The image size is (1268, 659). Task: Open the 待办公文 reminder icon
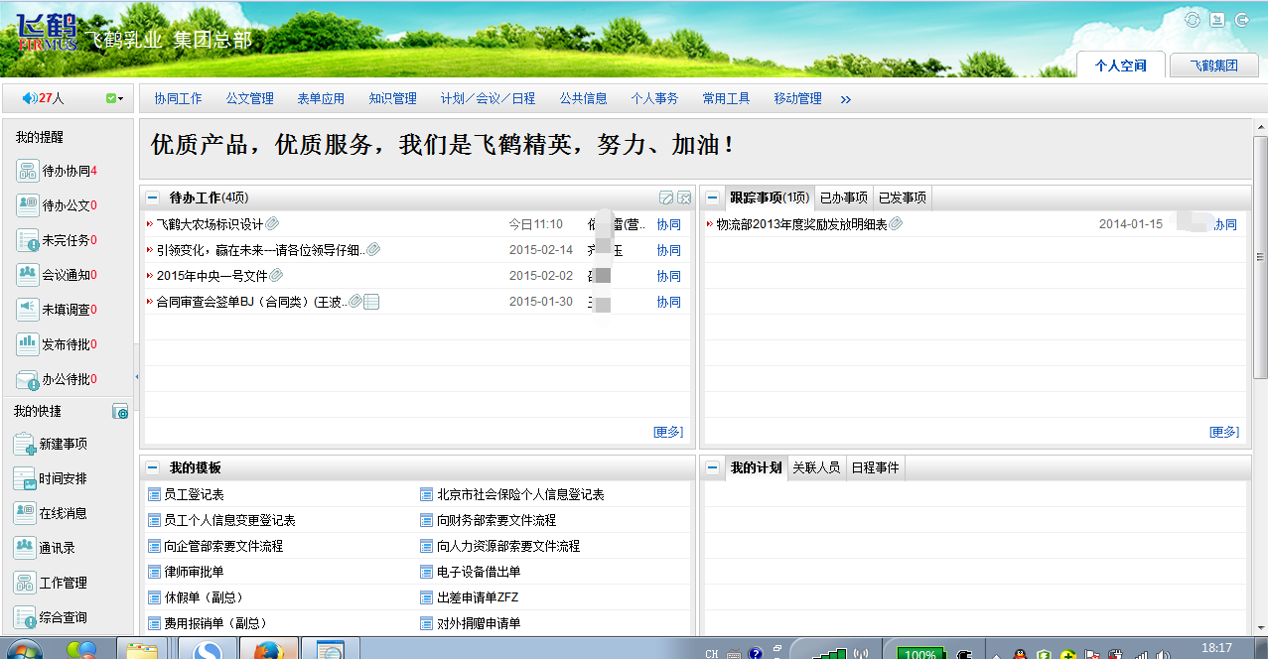tap(27, 205)
